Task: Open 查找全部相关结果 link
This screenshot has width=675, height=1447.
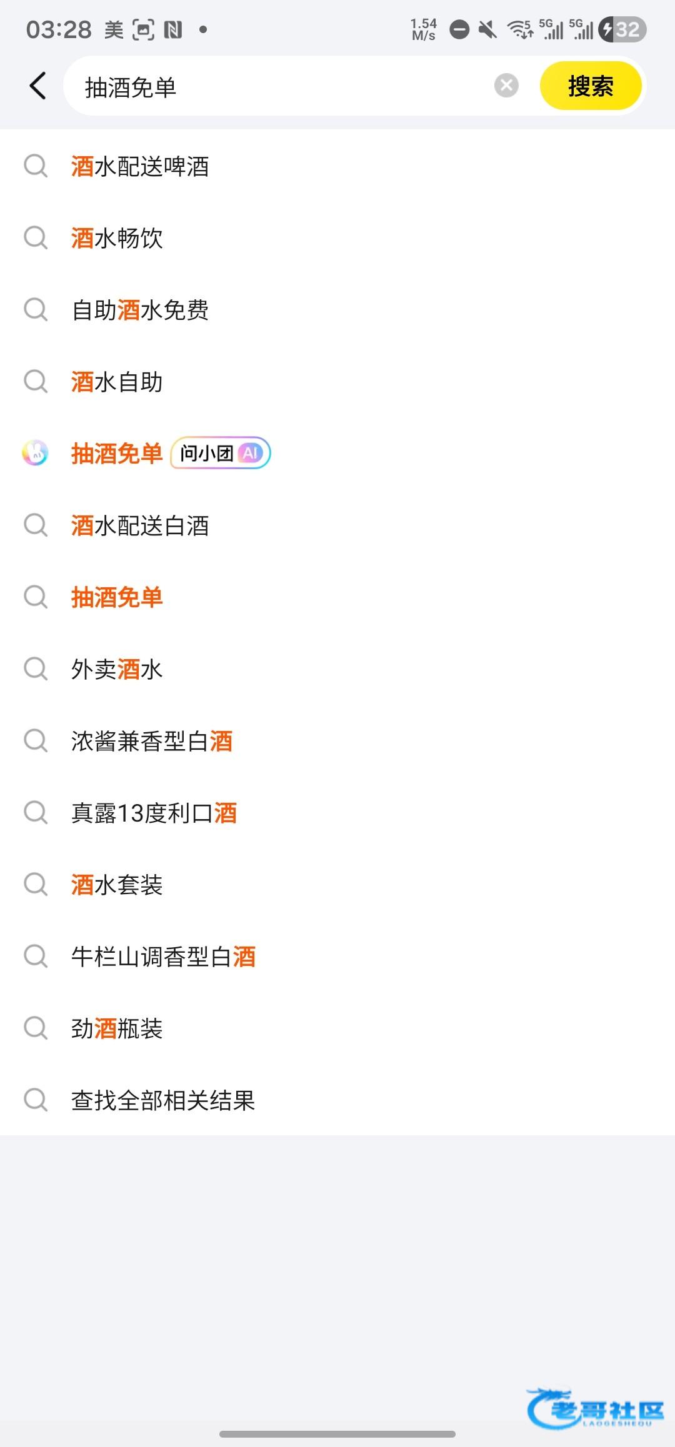Action: 163,1100
